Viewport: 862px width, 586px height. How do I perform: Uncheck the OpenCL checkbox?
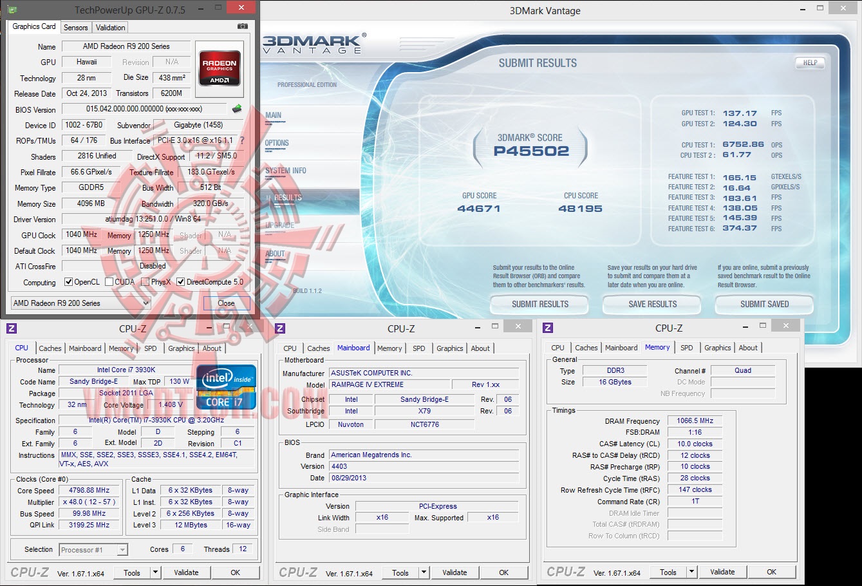pyautogui.click(x=69, y=282)
